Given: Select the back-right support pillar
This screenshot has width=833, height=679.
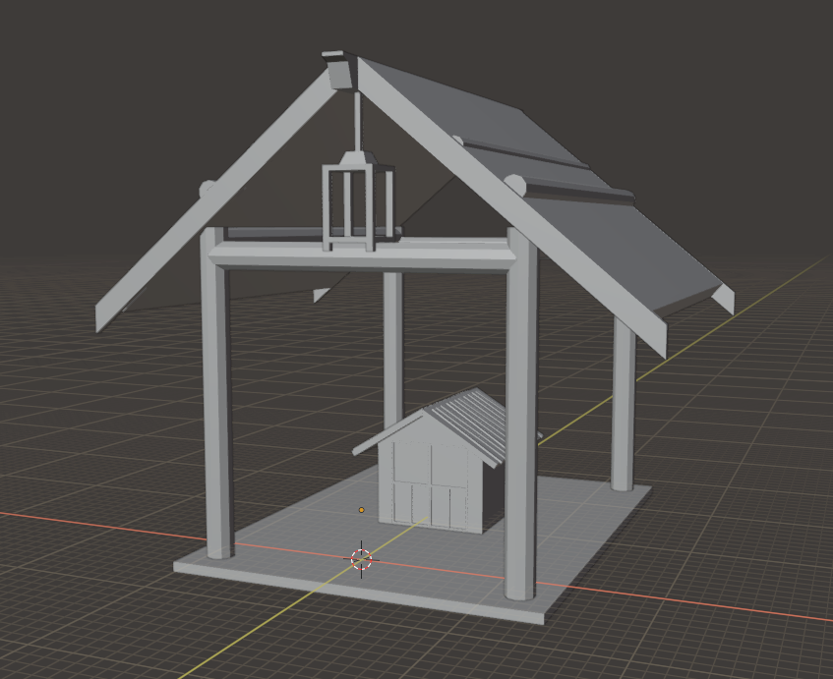Looking at the screenshot, I should point(623,404).
